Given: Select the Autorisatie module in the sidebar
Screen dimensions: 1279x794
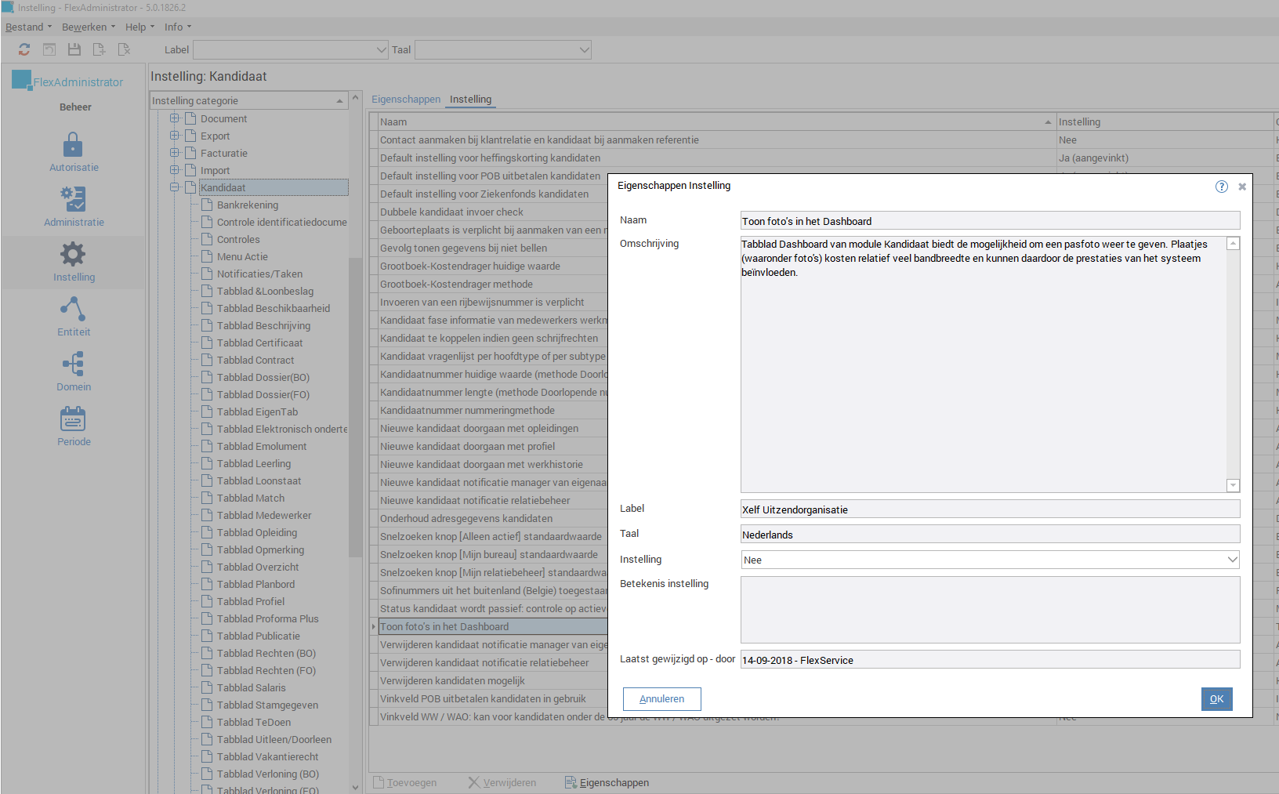Looking at the screenshot, I should click(73, 150).
